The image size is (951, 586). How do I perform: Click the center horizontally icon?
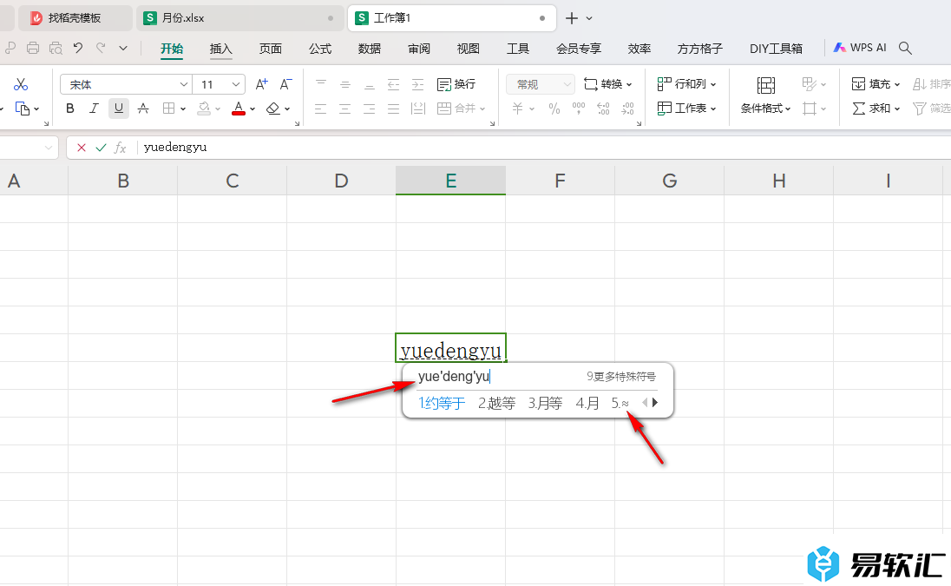click(345, 109)
